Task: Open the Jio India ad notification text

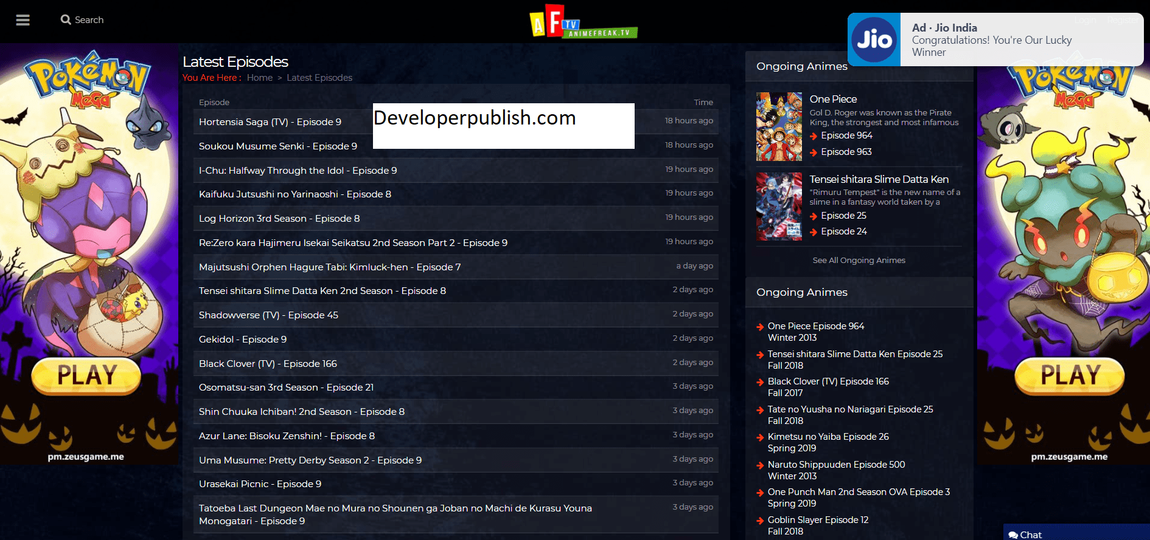Action: click(x=992, y=40)
